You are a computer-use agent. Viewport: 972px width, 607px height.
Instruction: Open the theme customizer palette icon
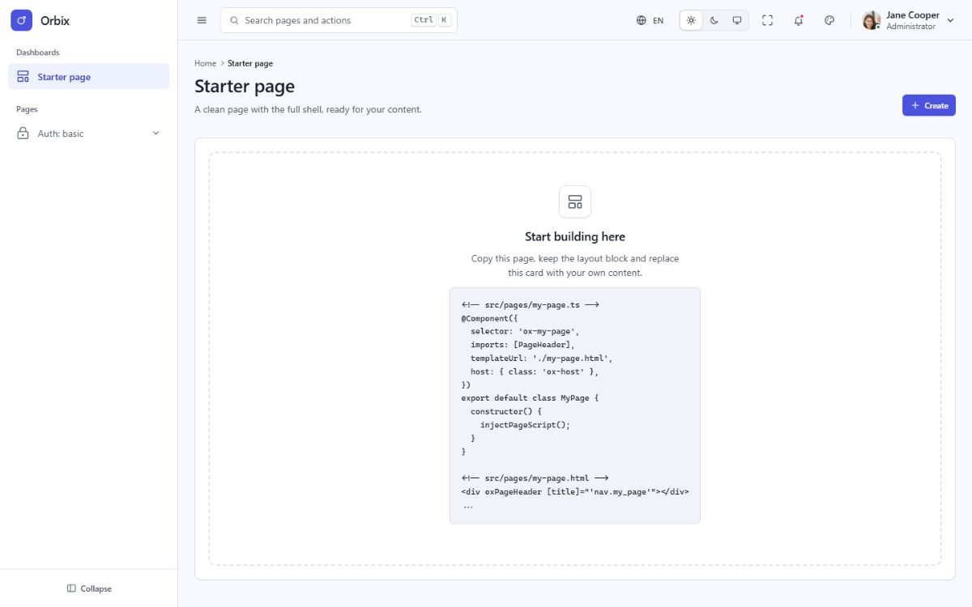tap(829, 20)
